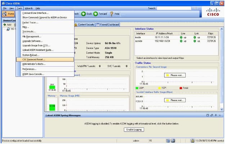Click inside interface Line status green icon
Viewport: 225px width, 144px height.
181,37
